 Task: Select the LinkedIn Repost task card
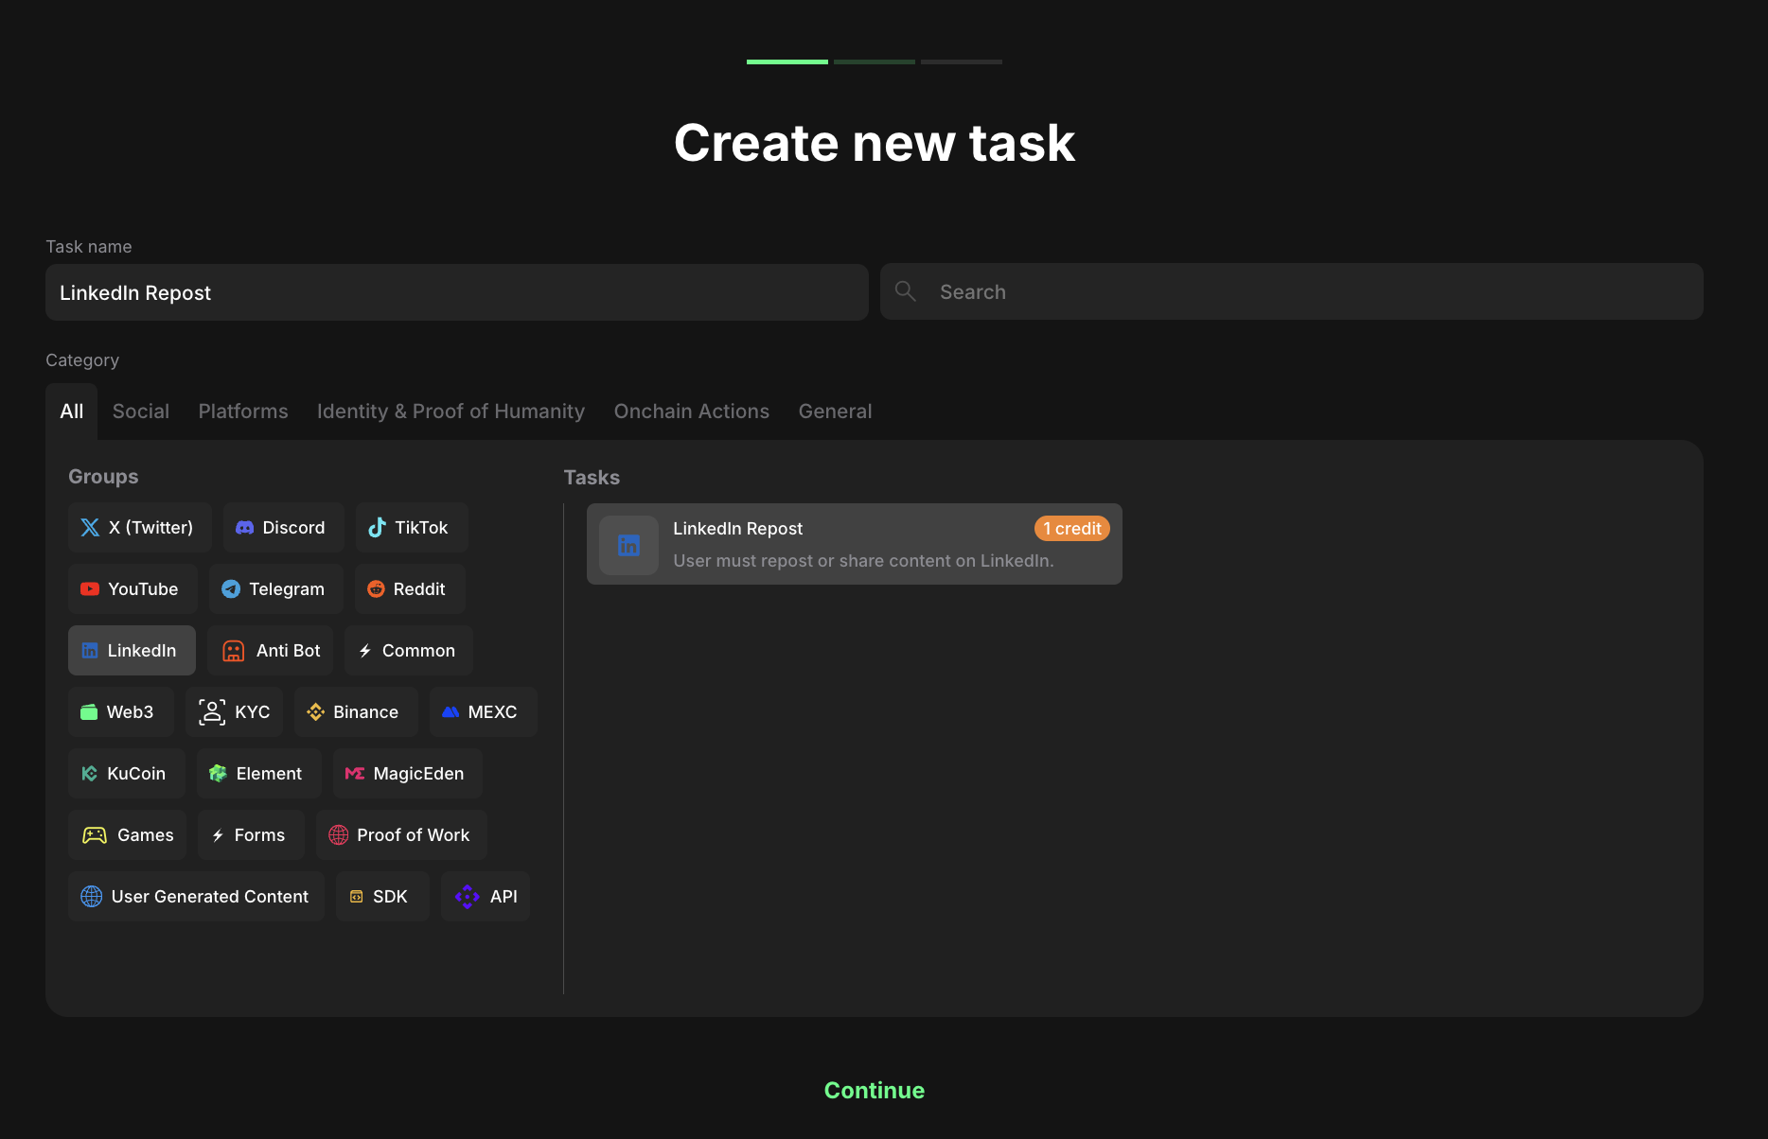tap(855, 544)
